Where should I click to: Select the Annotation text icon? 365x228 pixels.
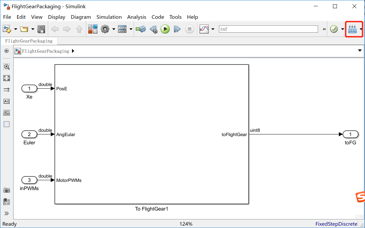[7, 101]
